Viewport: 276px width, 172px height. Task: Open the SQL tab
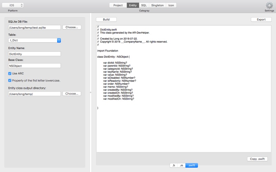point(144,5)
